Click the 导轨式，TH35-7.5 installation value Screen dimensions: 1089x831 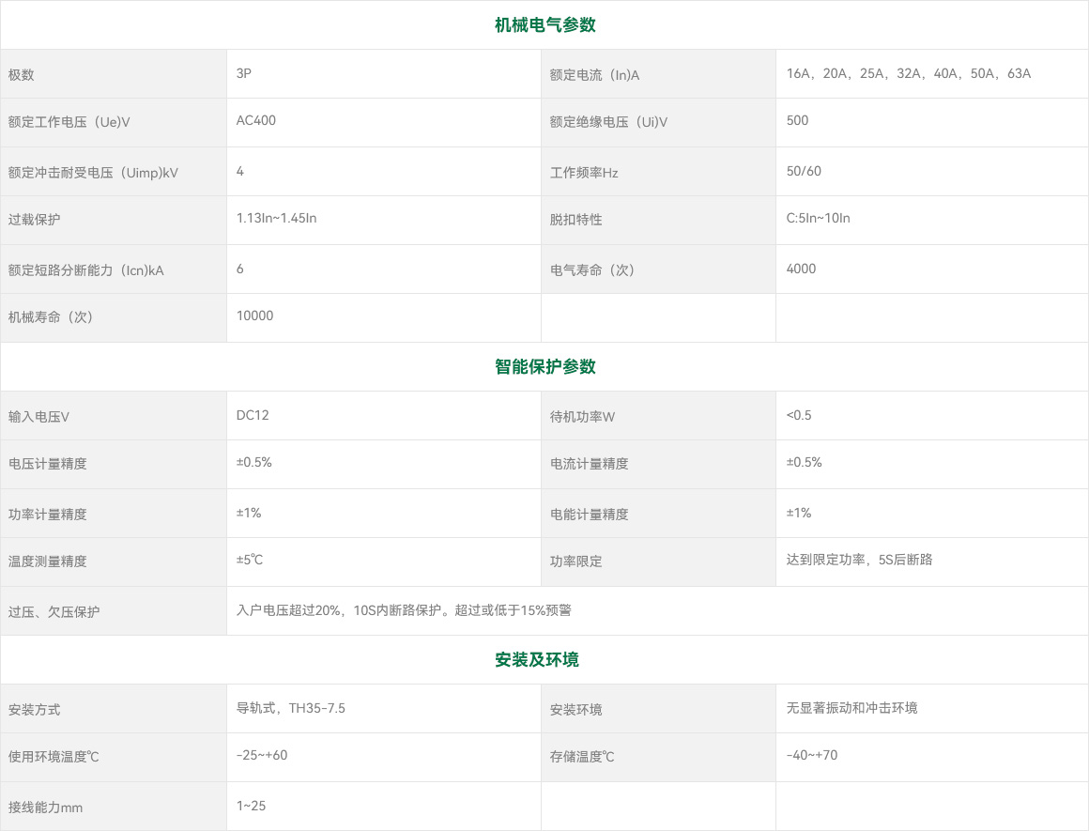tap(291, 708)
